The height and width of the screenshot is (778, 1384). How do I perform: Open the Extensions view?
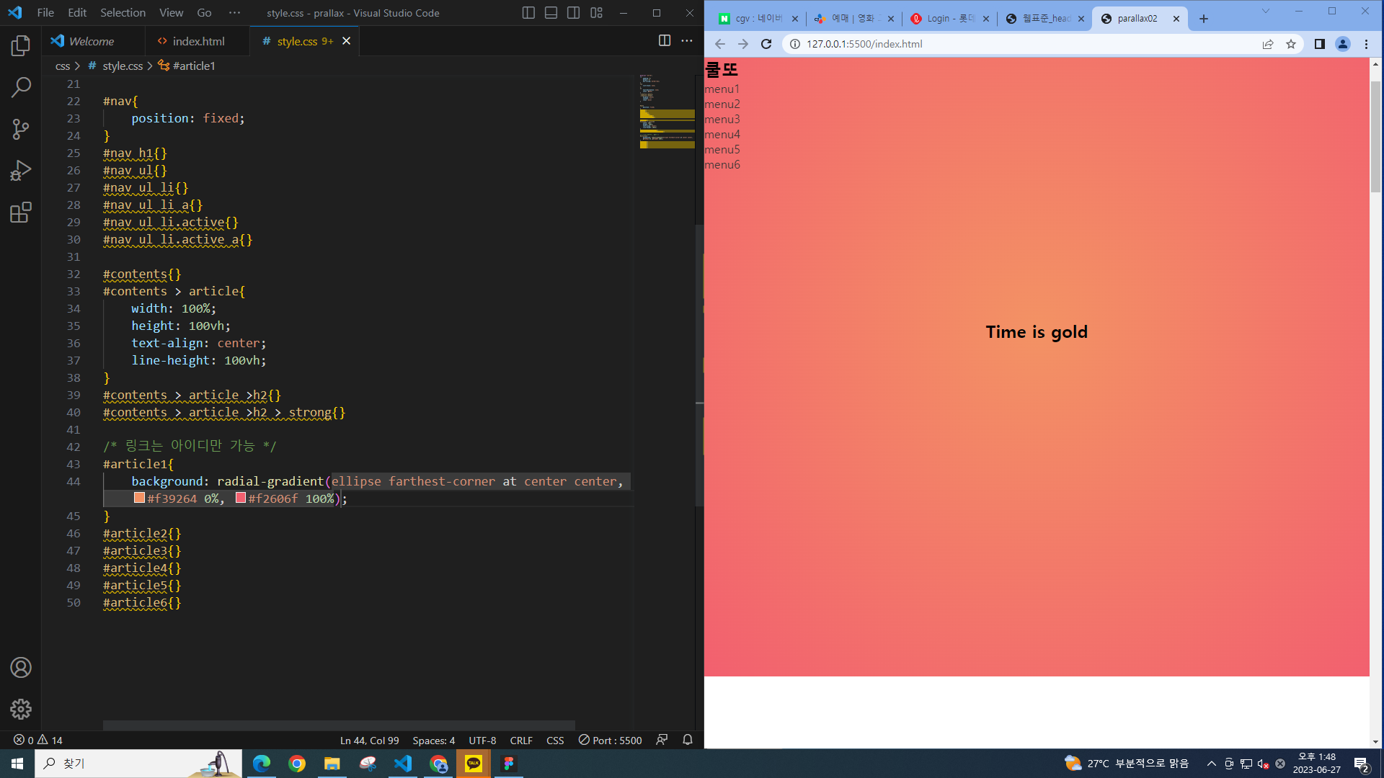click(x=21, y=213)
